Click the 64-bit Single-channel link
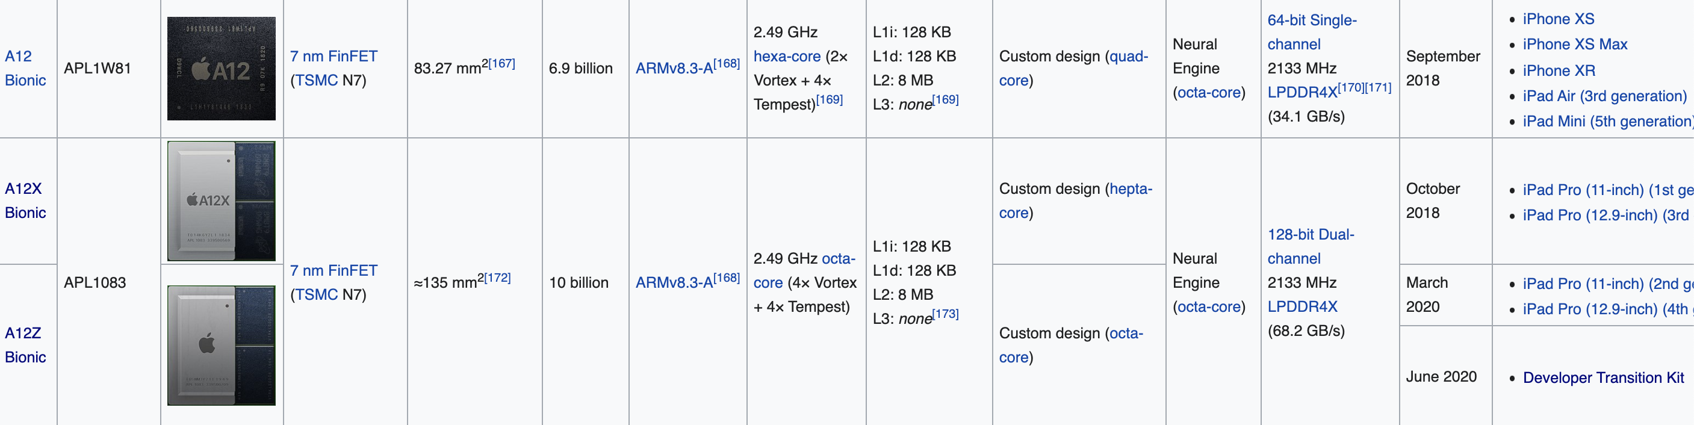 (1312, 33)
